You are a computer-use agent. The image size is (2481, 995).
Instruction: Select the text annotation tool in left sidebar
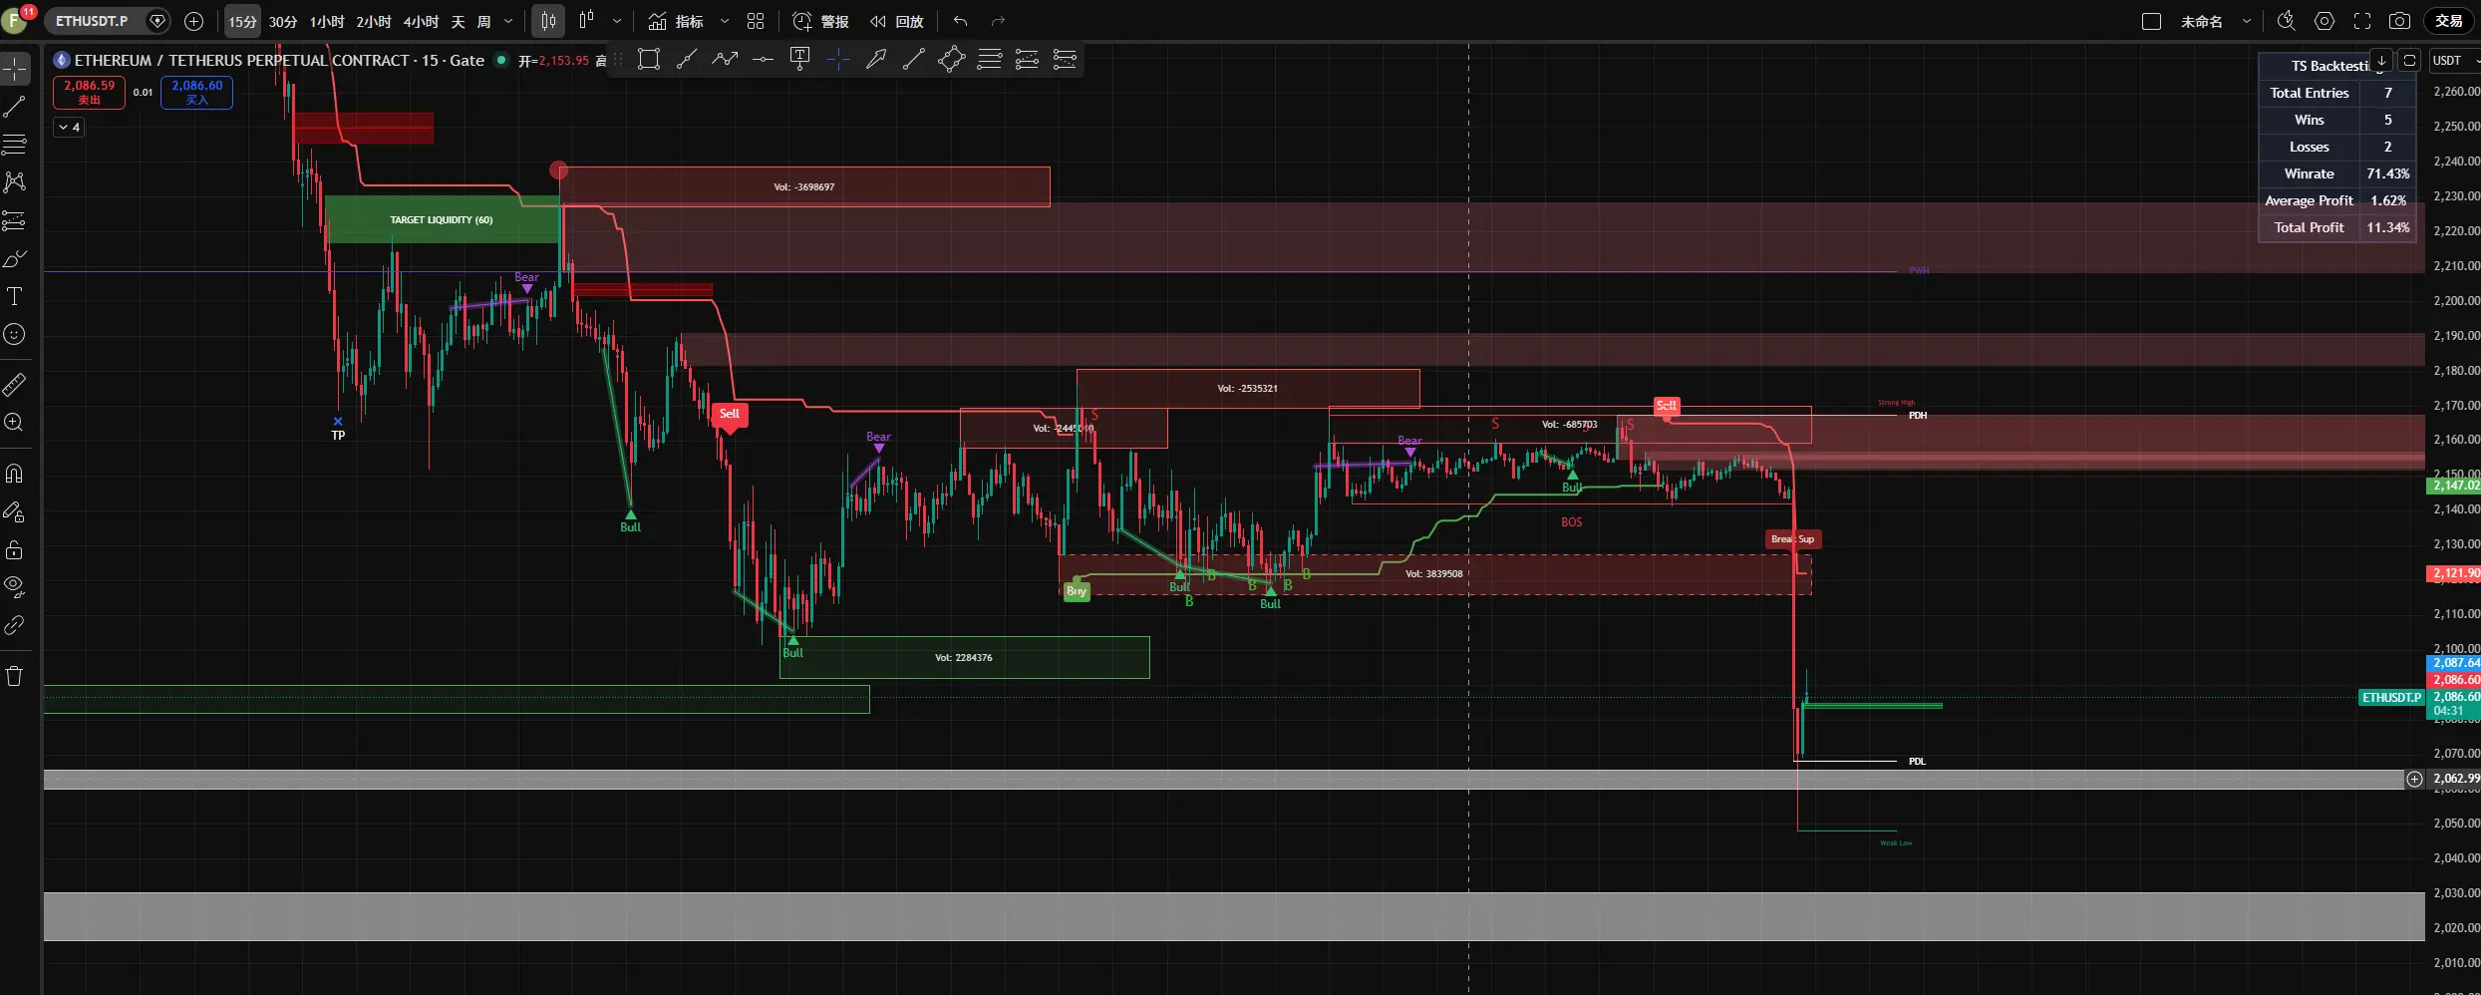tap(15, 296)
